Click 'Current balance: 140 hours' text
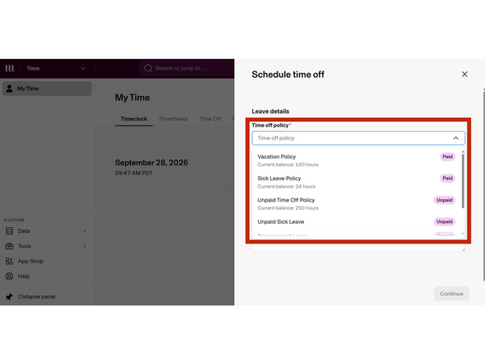The height and width of the screenshot is (364, 485). tap(288, 165)
